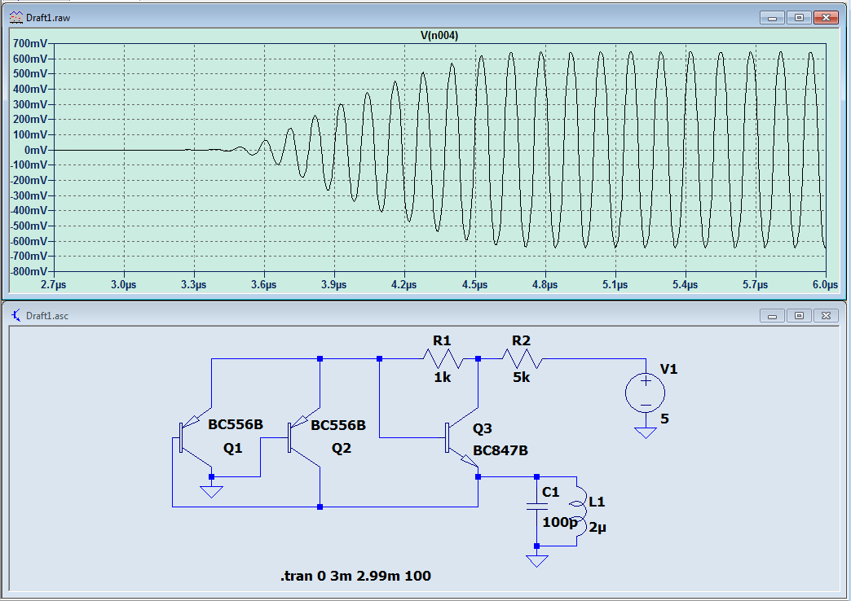Maximize the Draft1.asc window

click(x=799, y=316)
